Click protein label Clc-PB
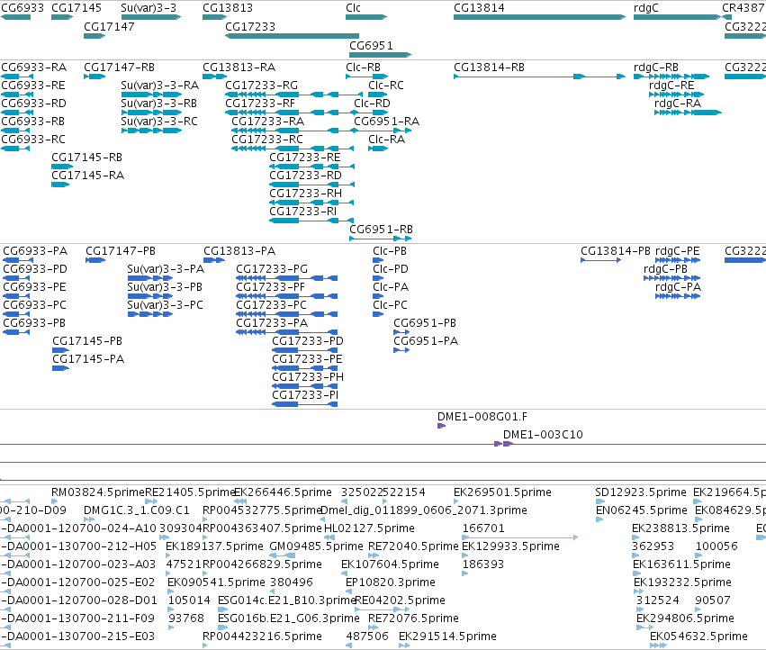This screenshot has height=650, width=766. pos(390,251)
